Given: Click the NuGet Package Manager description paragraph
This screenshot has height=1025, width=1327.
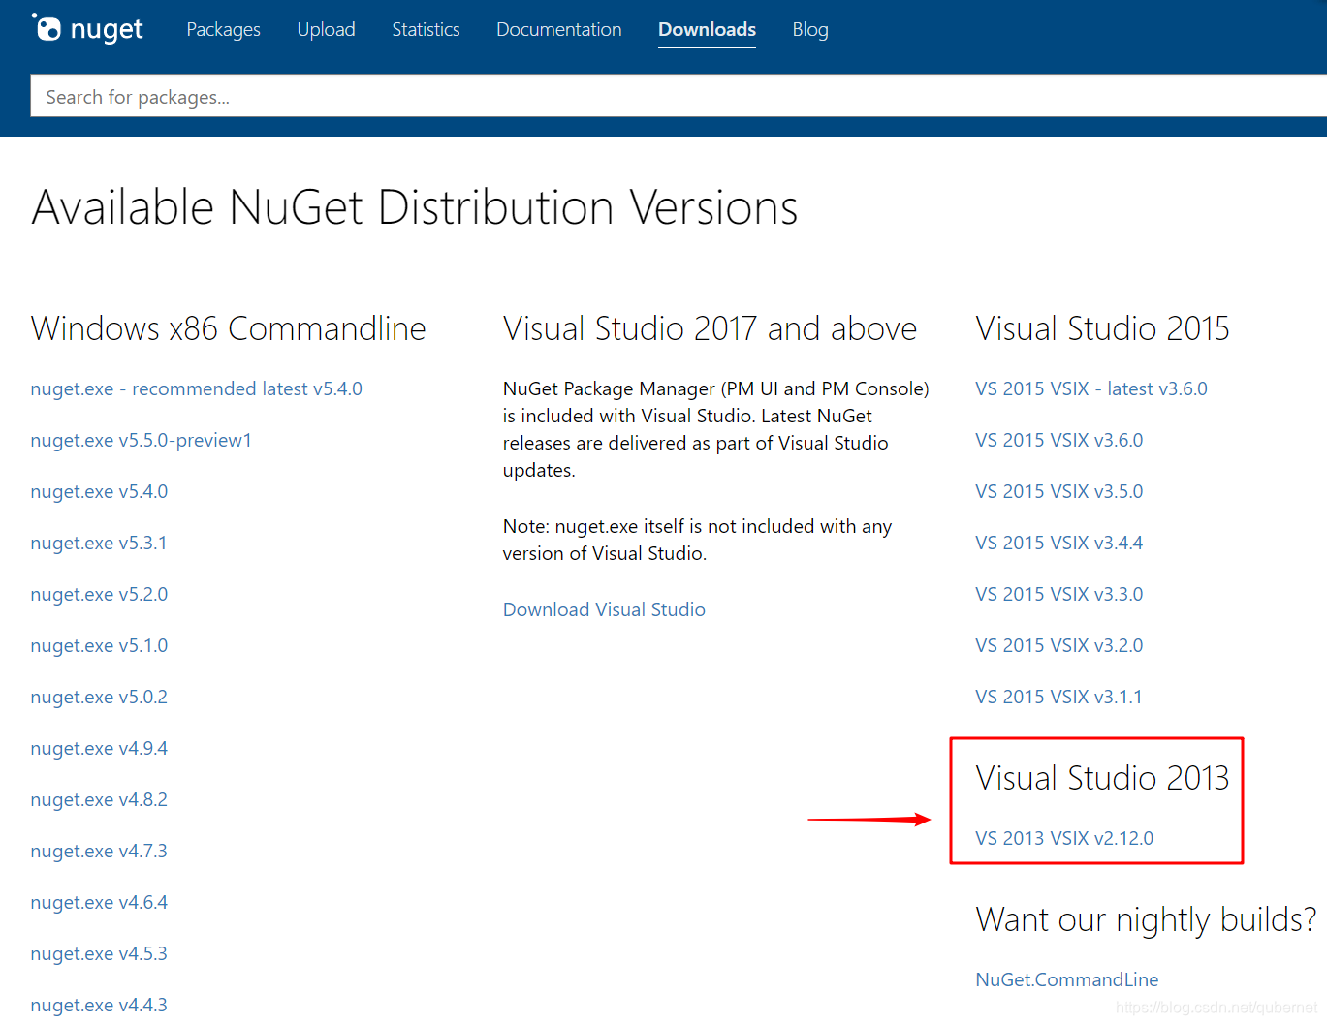Looking at the screenshot, I should 715,429.
